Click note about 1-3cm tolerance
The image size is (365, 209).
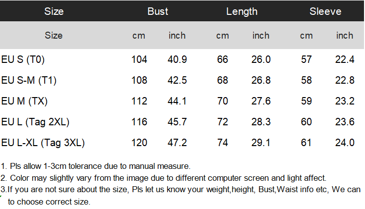[96, 166]
